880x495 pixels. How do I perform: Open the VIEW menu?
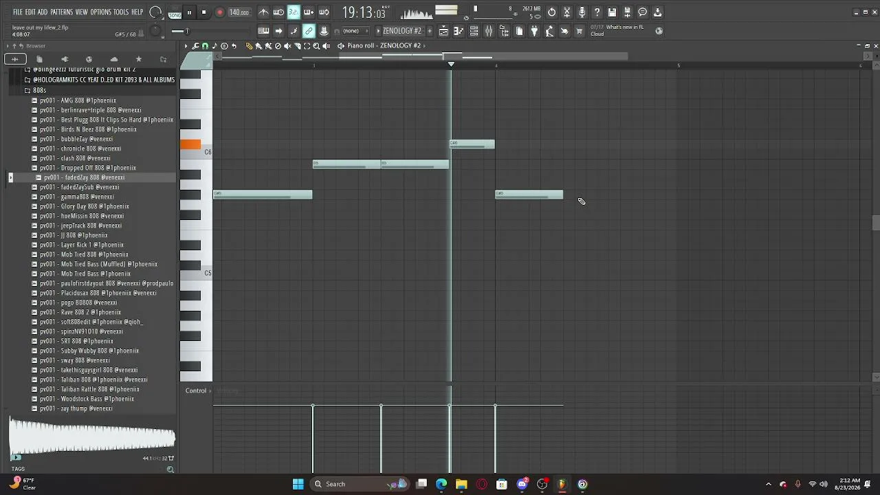pos(82,12)
